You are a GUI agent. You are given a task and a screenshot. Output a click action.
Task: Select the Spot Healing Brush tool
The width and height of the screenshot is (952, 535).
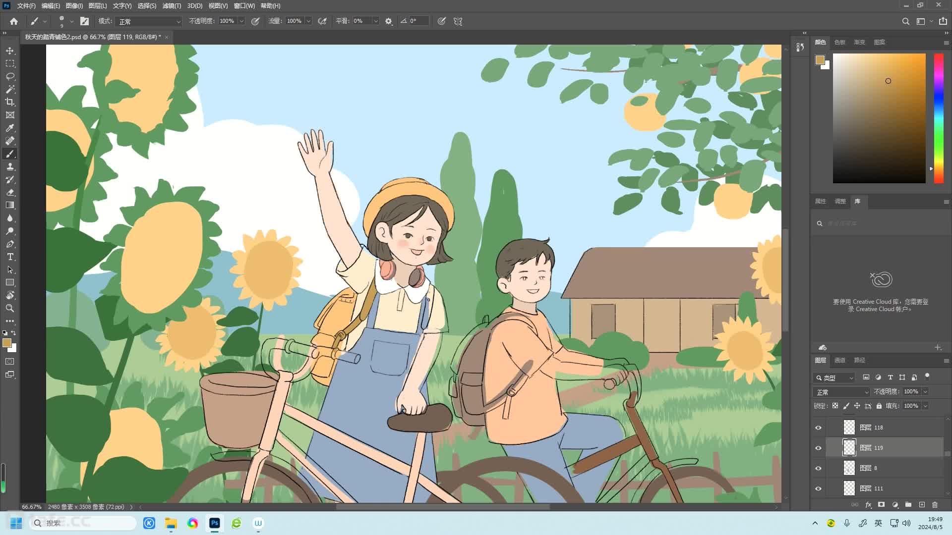10,141
